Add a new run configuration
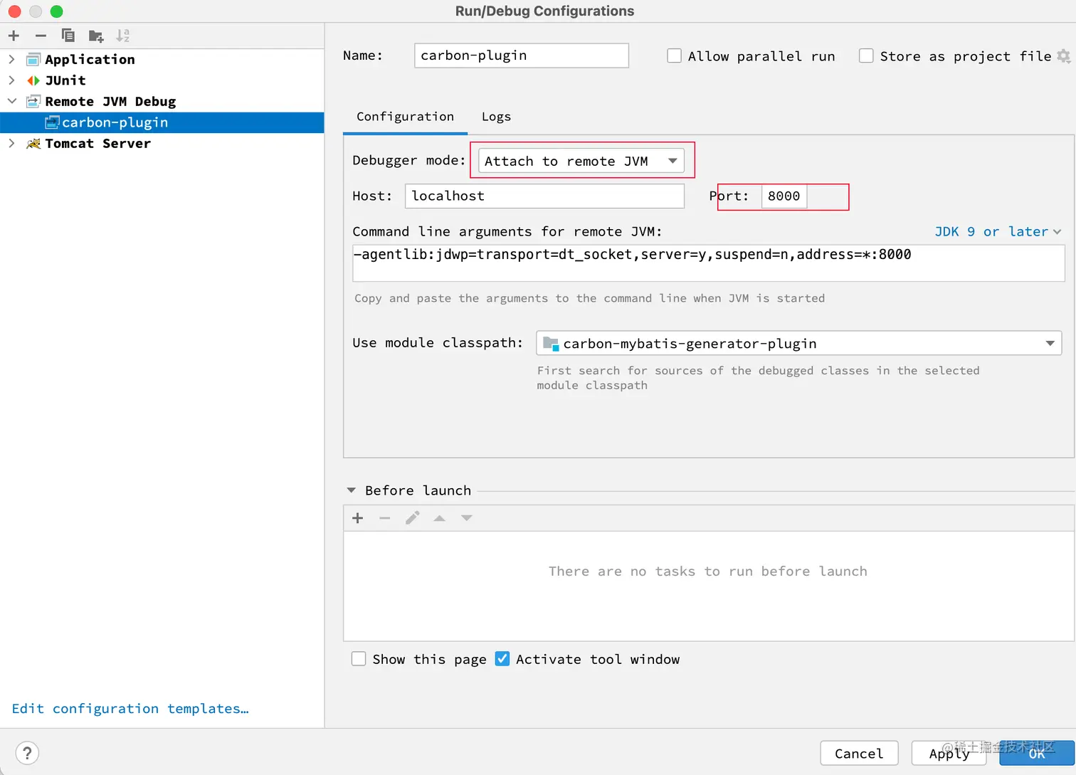The height and width of the screenshot is (775, 1076). click(14, 36)
